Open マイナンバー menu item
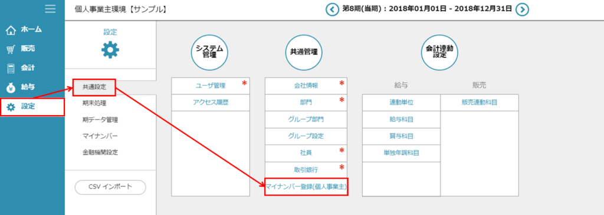604x215 pixels. pos(100,136)
